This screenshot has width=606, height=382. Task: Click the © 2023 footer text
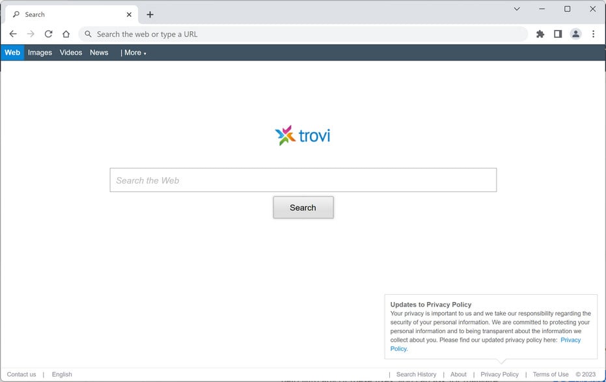click(x=586, y=374)
